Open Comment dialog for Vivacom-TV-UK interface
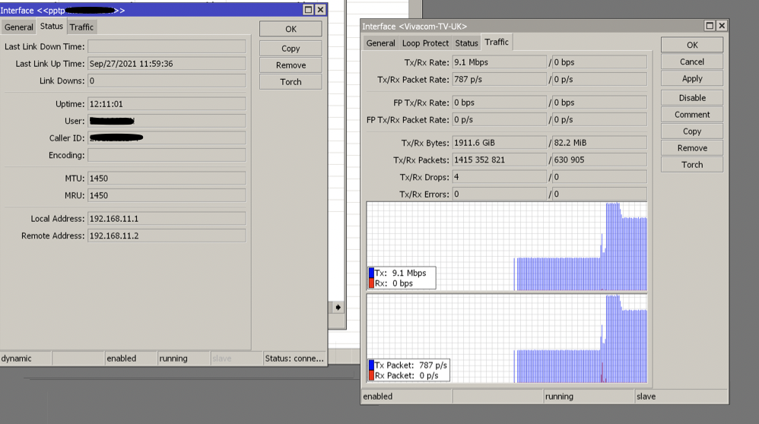 [692, 115]
